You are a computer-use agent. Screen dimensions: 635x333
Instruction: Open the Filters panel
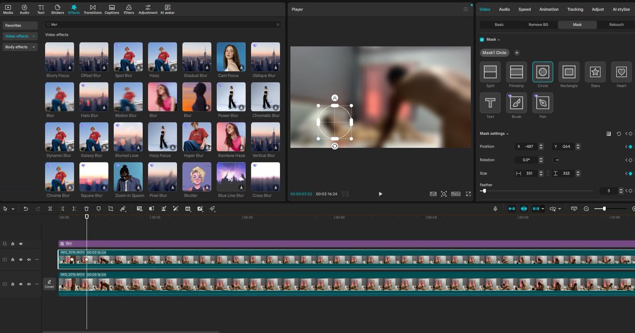coord(129,9)
